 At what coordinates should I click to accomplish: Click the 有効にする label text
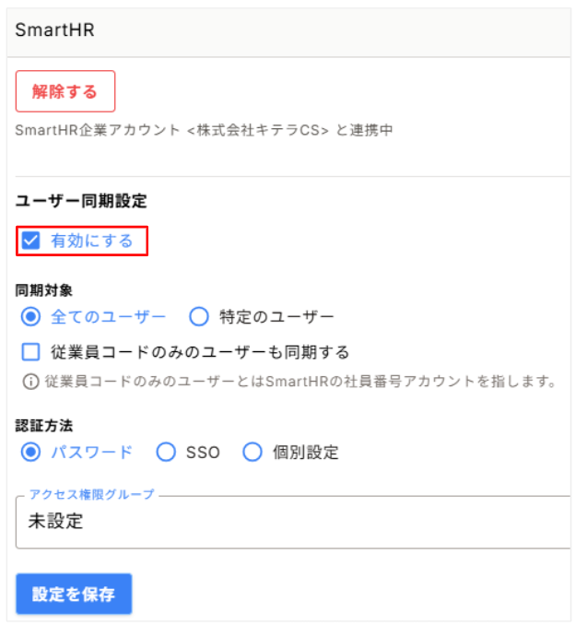coord(91,241)
